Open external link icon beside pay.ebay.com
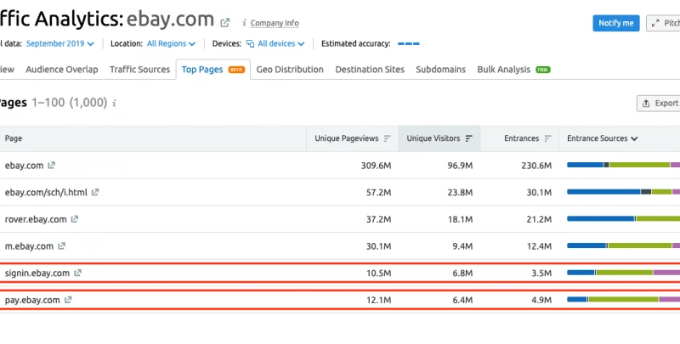680x344 pixels. (68, 300)
